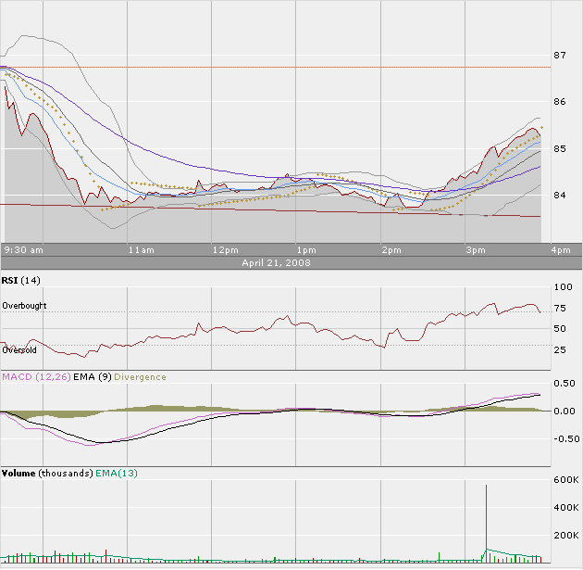Click the 2pm time axis label
This screenshot has height=570, width=583.
click(391, 250)
